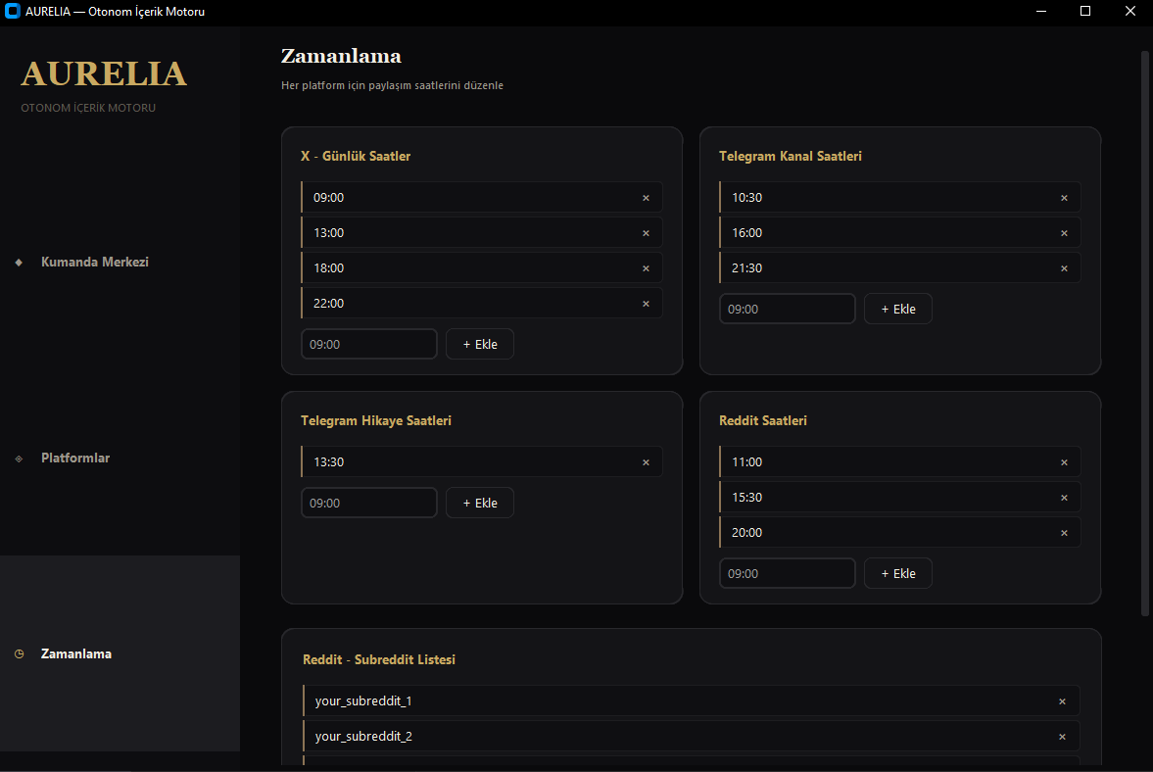Click the Telegram Hikaye time input field
Image resolution: width=1153 pixels, height=772 pixels.
(369, 503)
